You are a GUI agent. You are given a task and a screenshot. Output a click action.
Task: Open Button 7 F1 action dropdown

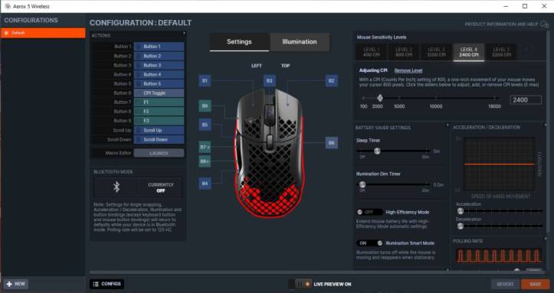tap(159, 103)
